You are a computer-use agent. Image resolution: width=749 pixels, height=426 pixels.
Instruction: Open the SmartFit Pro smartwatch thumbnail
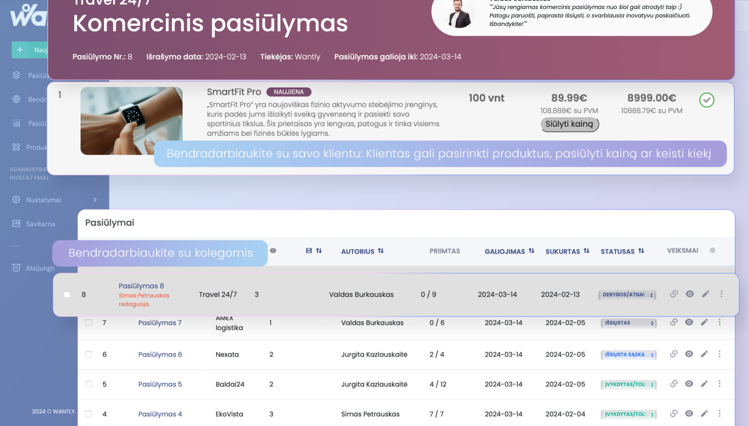(x=131, y=121)
